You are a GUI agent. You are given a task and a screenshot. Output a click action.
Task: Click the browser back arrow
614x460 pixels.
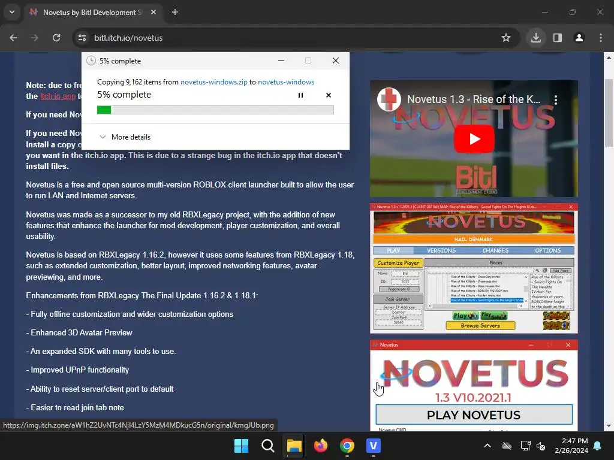pyautogui.click(x=13, y=38)
